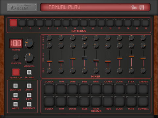Click the conga channel tune knob
This screenshot has width=158, height=118.
pyautogui.click(x=49, y=38)
